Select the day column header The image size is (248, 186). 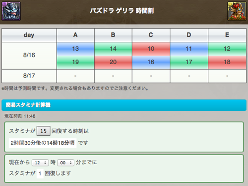pos(29,35)
